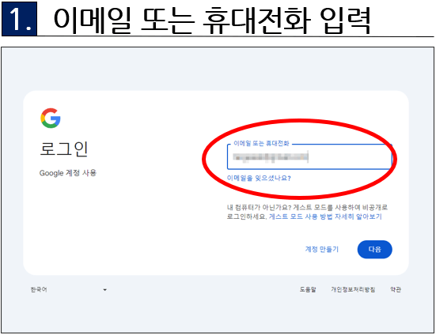Viewport: 436px width, 335px height.
Task: Open the 이메일을 잊으셨나요? link
Action: [259, 178]
